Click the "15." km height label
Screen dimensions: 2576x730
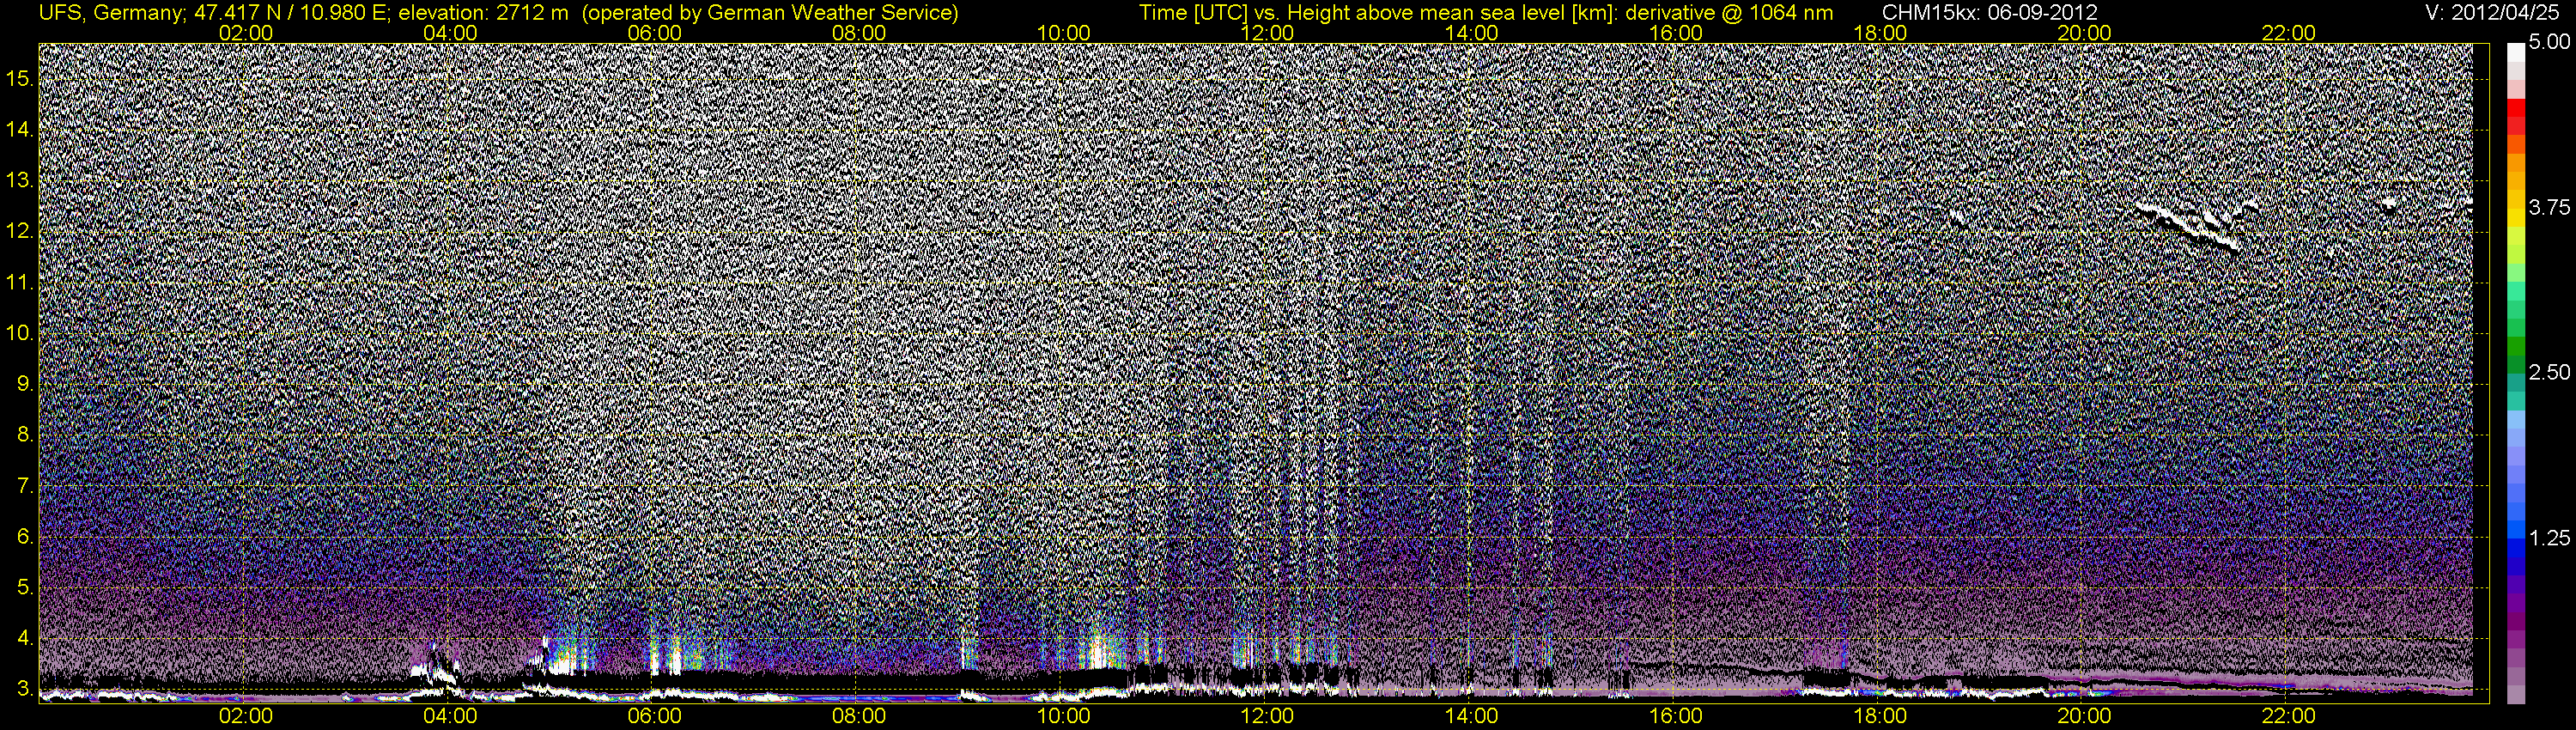[x=20, y=79]
